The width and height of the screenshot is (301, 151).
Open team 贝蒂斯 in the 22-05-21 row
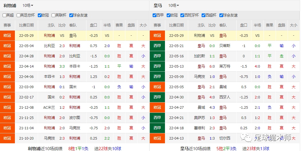click(225, 46)
